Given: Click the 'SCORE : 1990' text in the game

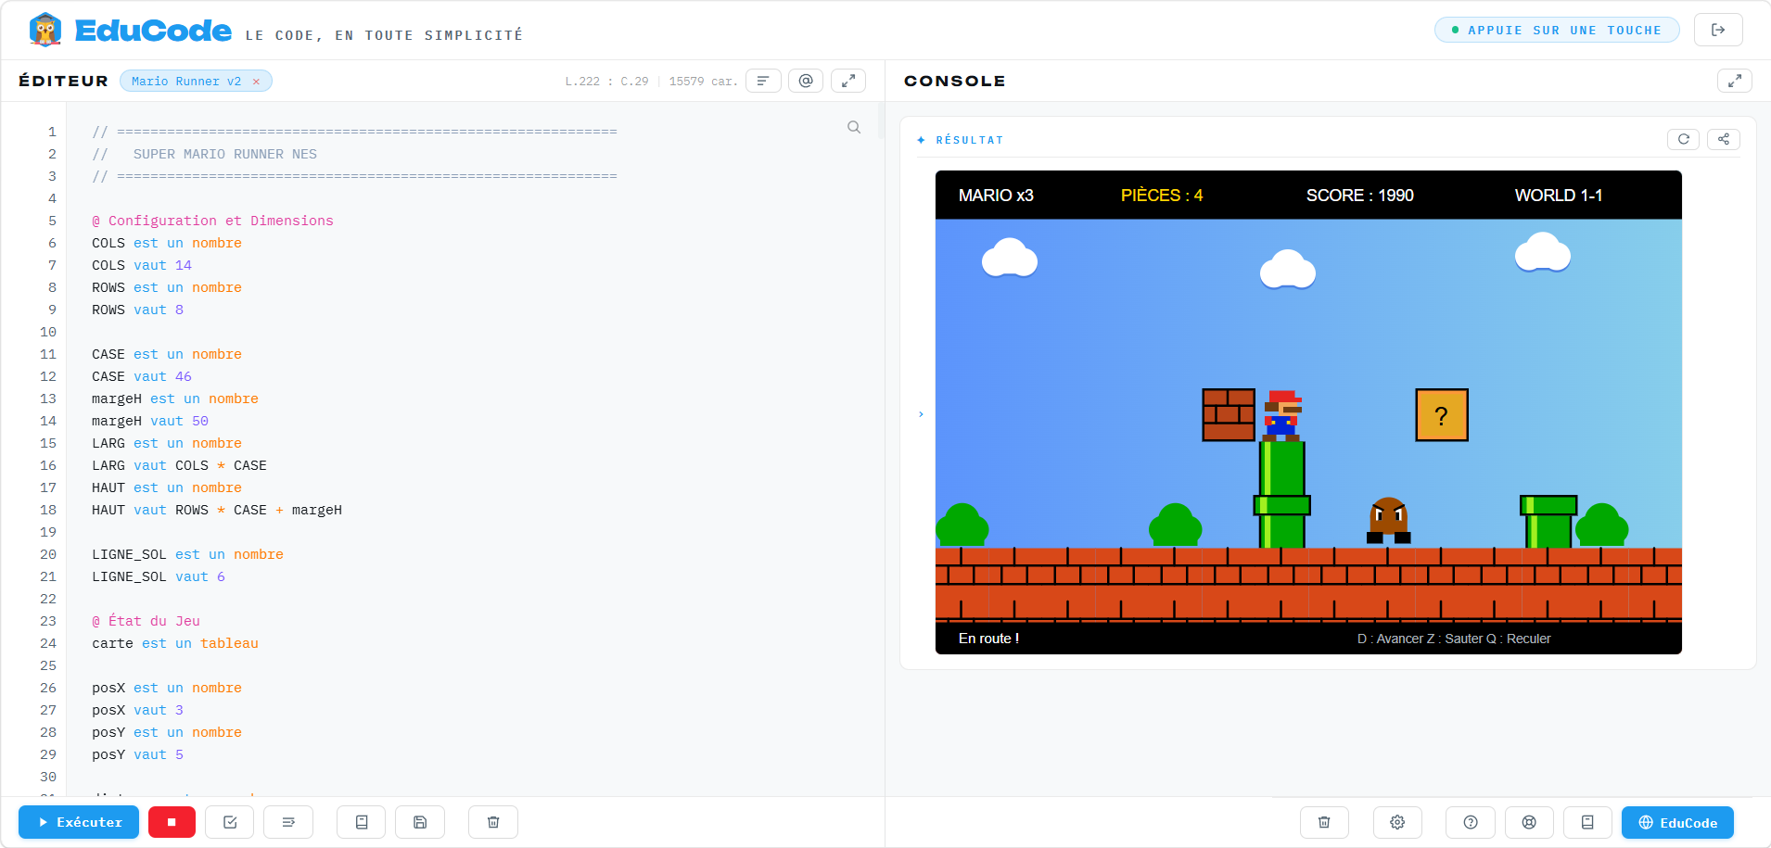Looking at the screenshot, I should pos(1360,196).
